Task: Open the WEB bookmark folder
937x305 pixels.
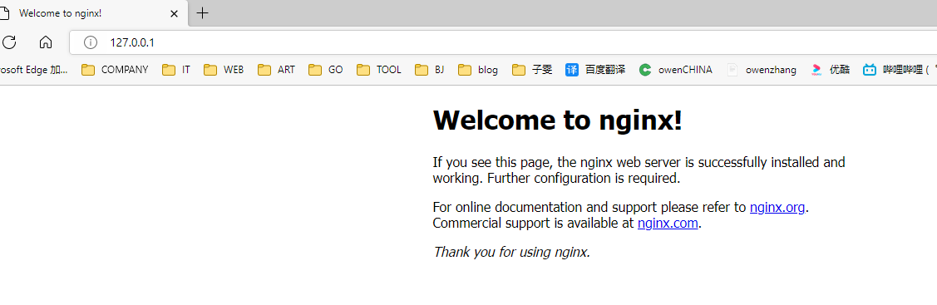Action: pos(224,70)
